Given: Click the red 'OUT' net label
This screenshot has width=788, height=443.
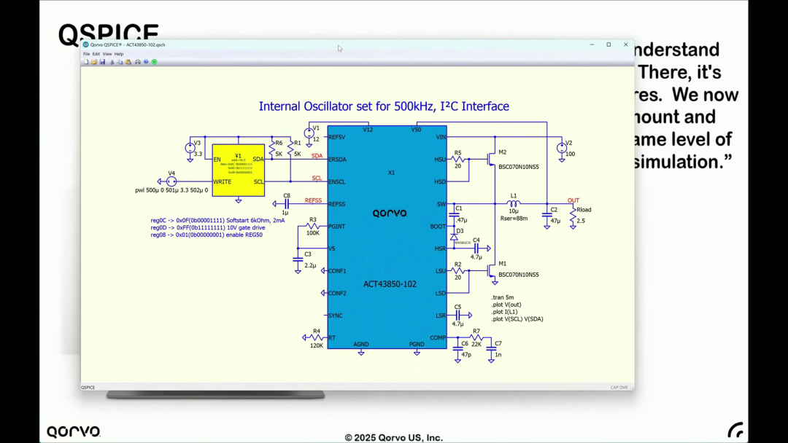Looking at the screenshot, I should click(x=573, y=200).
